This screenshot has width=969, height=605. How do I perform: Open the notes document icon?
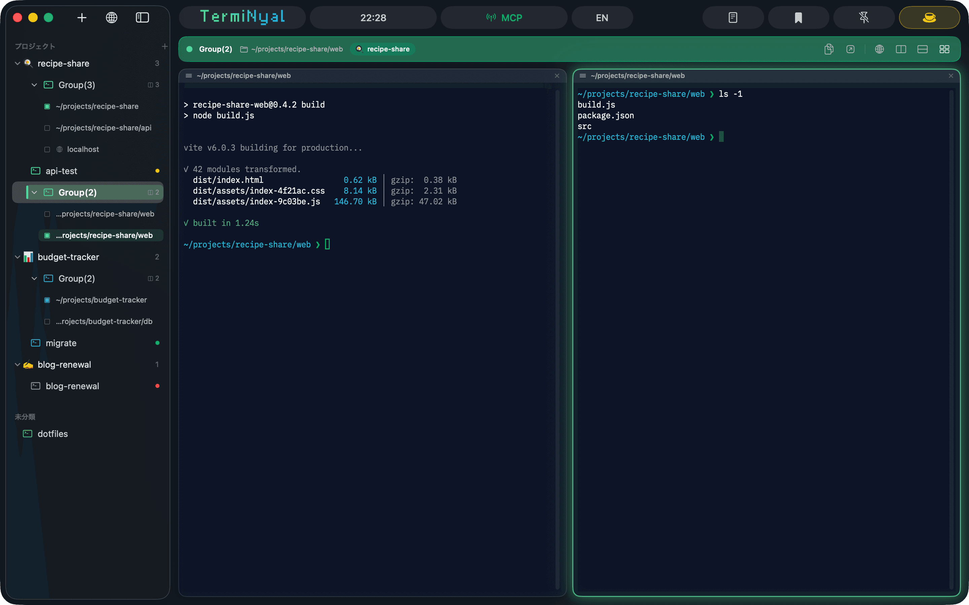(733, 17)
